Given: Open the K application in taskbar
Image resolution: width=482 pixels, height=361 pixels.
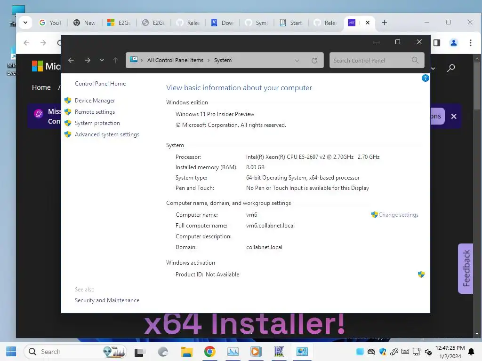Looking at the screenshot, I should point(279,352).
